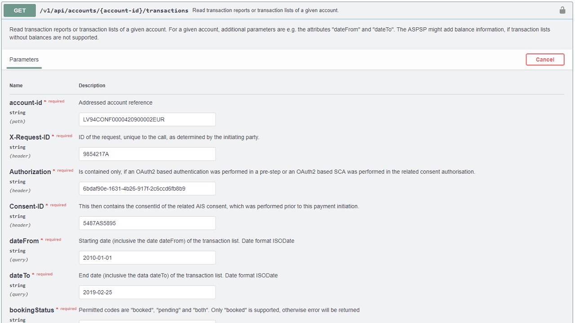Click the account-id parameter name
This screenshot has width=575, height=323.
[x=26, y=103]
